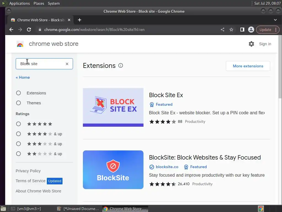Click the Block Site Ex thumbnail image

(113, 107)
